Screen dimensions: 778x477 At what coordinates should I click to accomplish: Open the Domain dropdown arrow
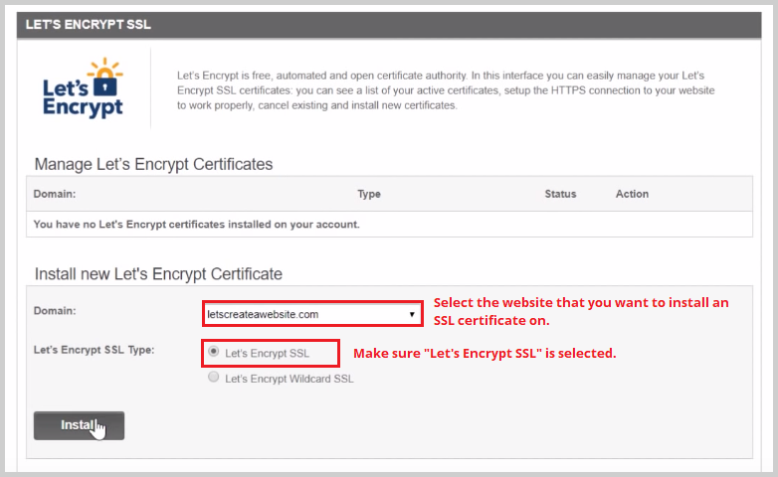click(x=412, y=314)
